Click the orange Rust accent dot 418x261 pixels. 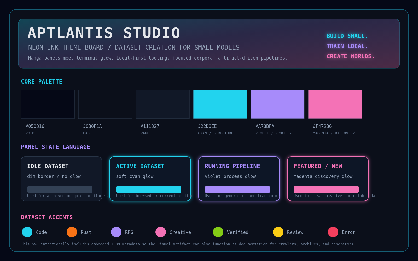click(72, 232)
